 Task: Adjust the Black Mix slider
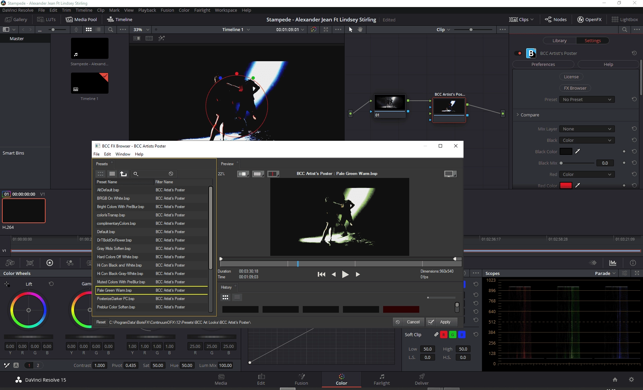click(x=577, y=163)
